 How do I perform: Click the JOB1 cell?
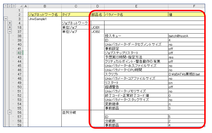click(x=96, y=27)
